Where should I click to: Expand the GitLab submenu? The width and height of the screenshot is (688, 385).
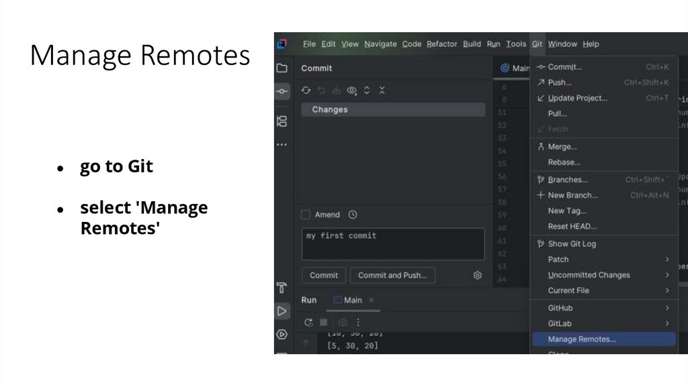point(604,324)
